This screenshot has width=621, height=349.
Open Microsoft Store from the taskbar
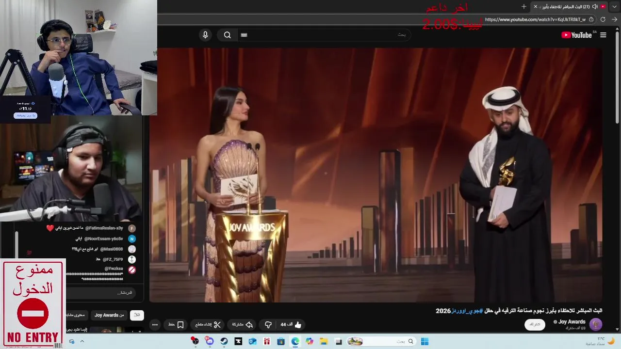click(x=281, y=342)
